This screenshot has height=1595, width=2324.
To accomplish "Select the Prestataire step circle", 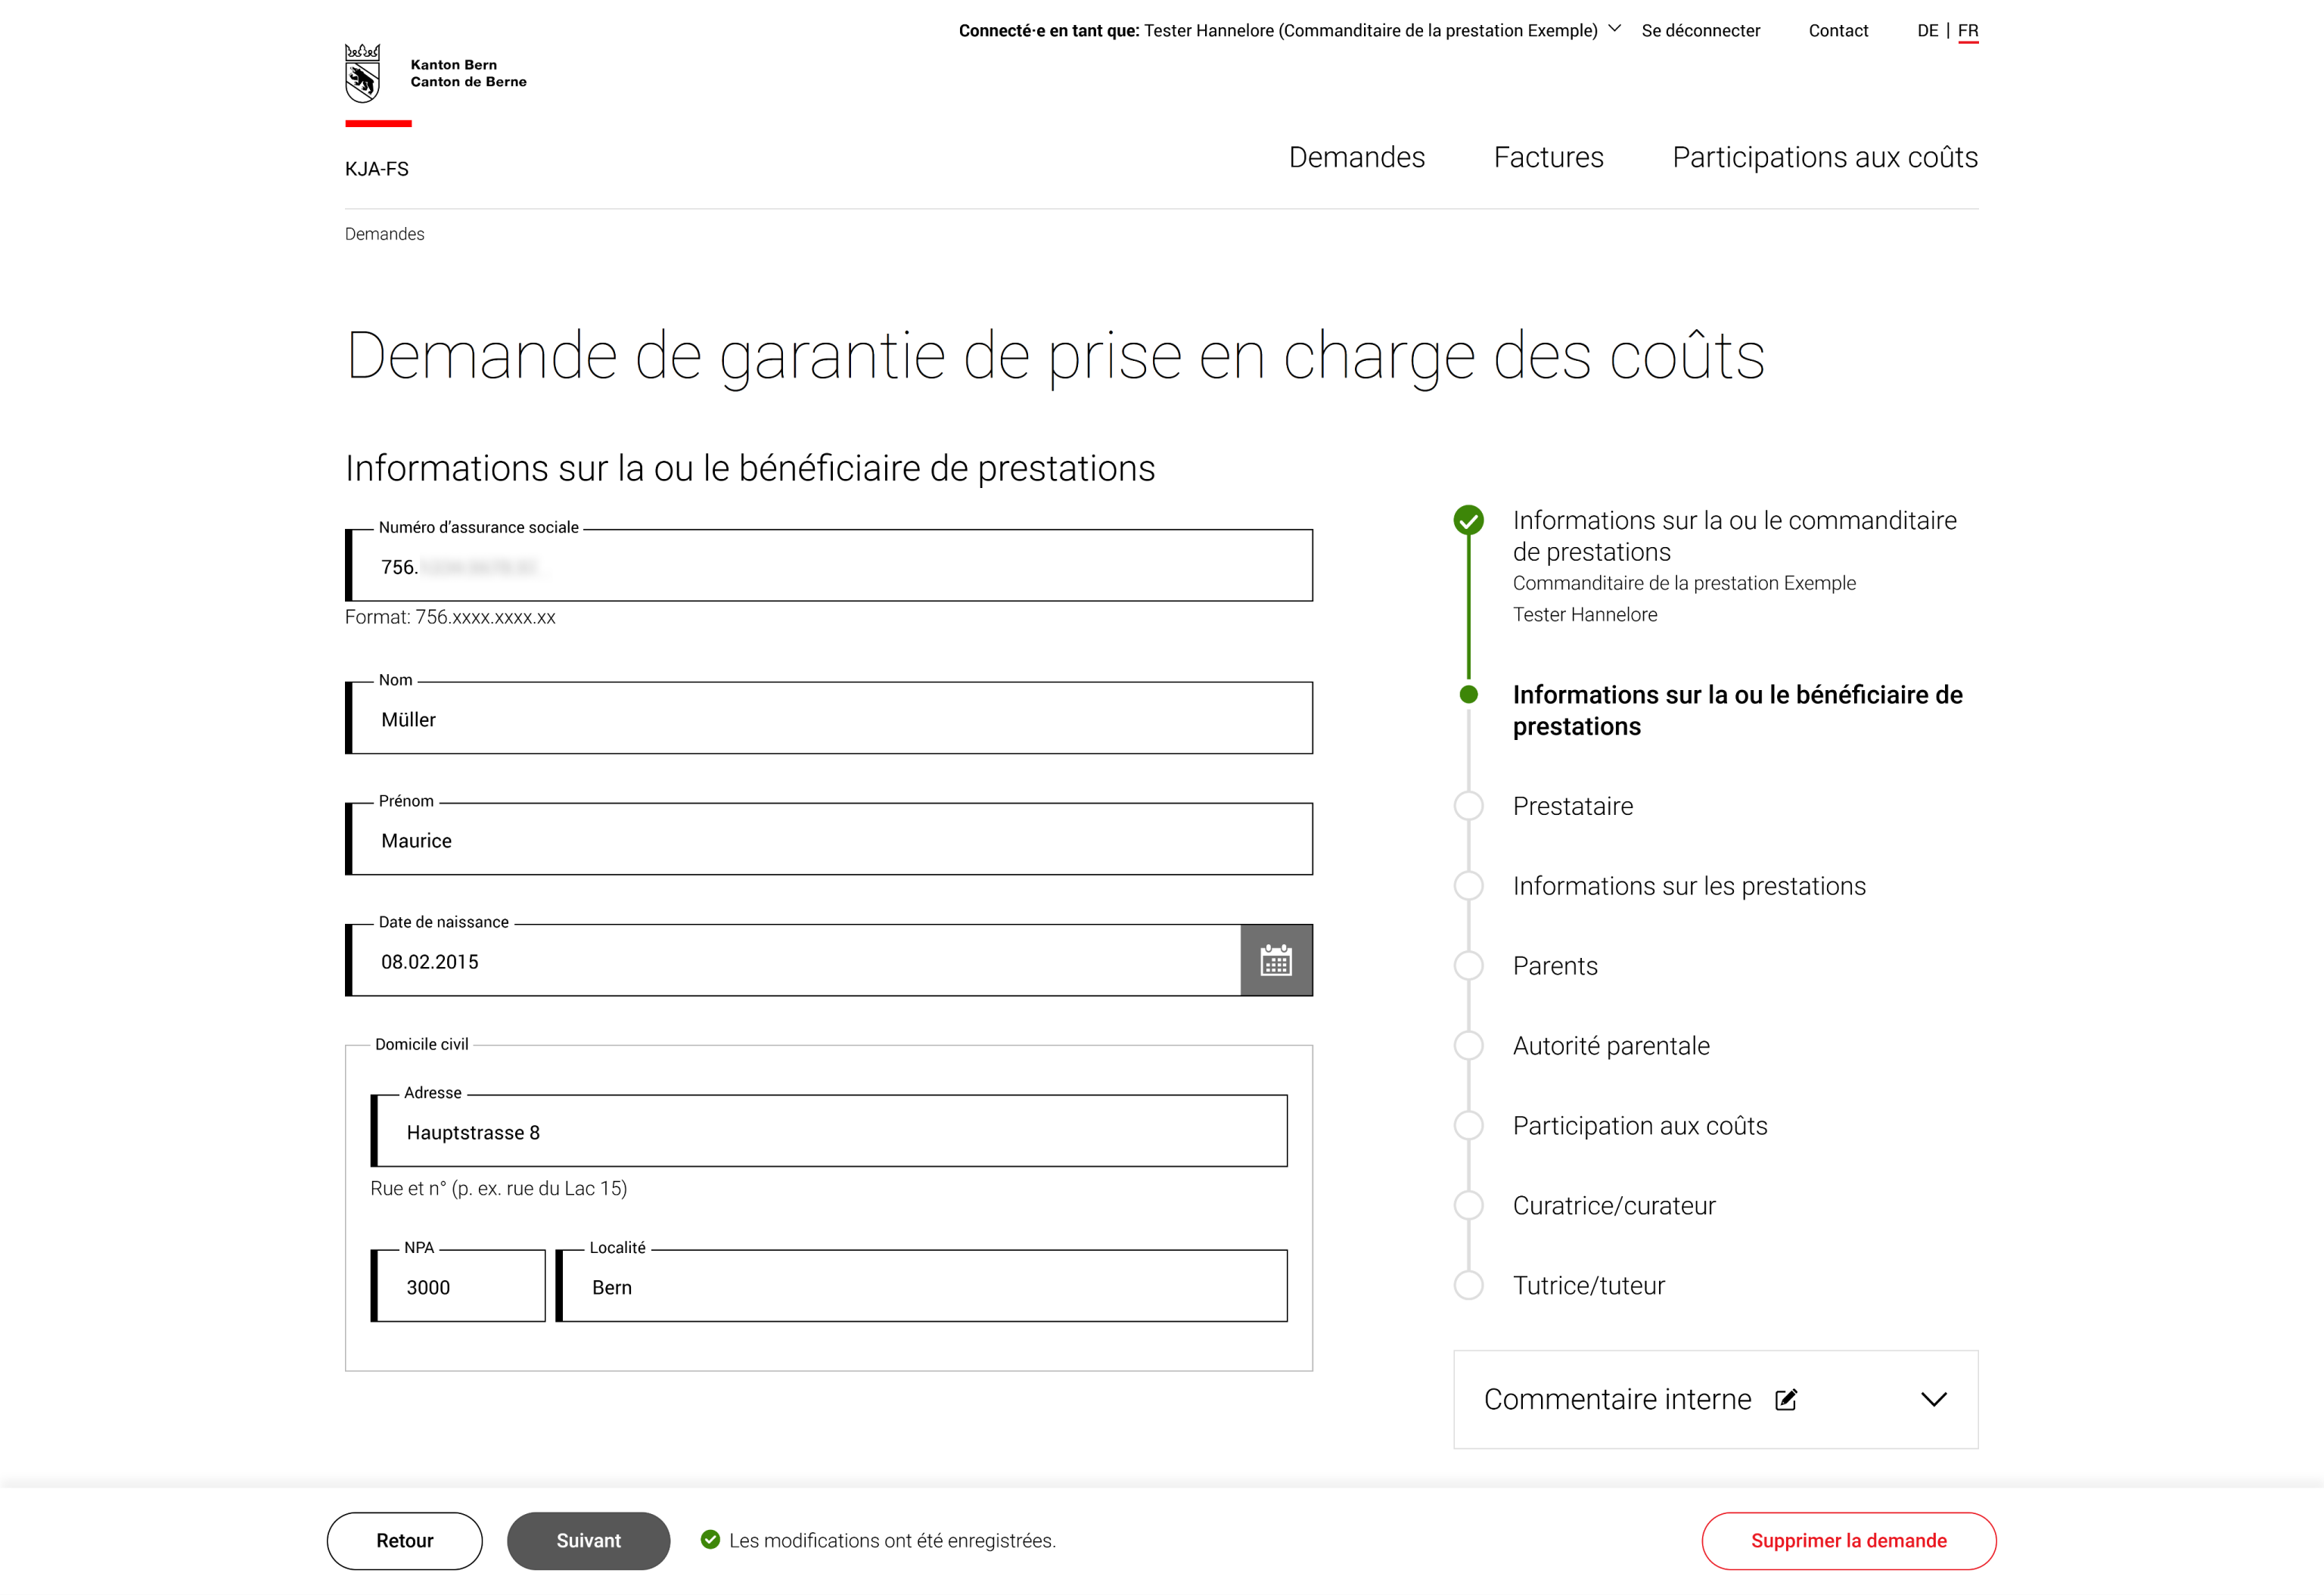I will tap(1468, 806).
